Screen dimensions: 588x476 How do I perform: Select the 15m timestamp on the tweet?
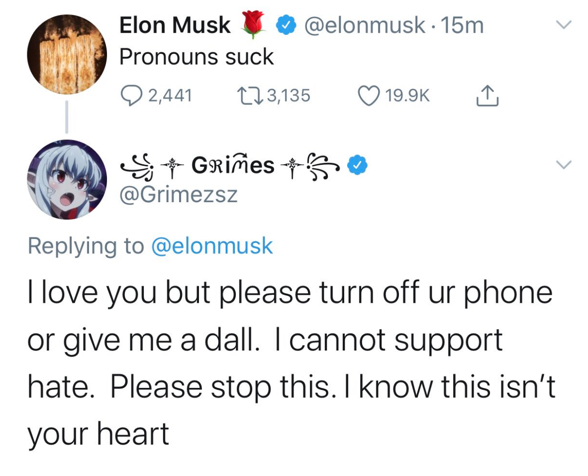pyautogui.click(x=461, y=25)
